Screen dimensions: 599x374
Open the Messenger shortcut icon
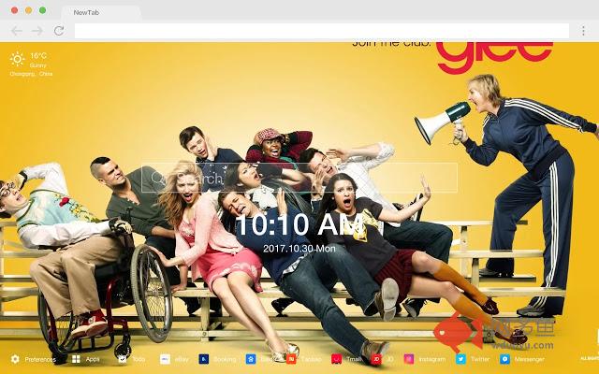[504, 359]
